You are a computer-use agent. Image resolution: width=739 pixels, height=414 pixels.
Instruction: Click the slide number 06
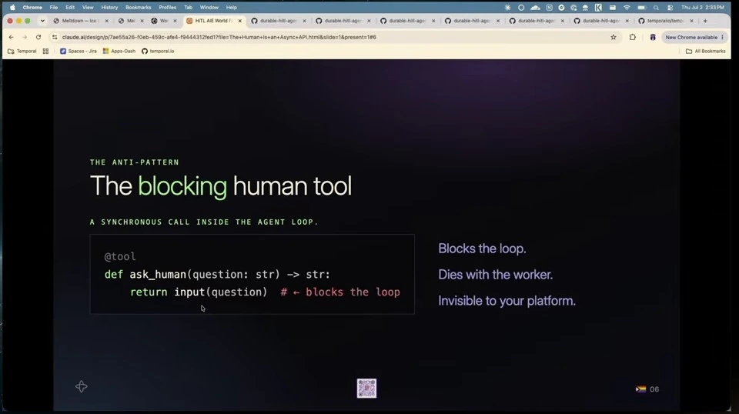[x=654, y=389]
